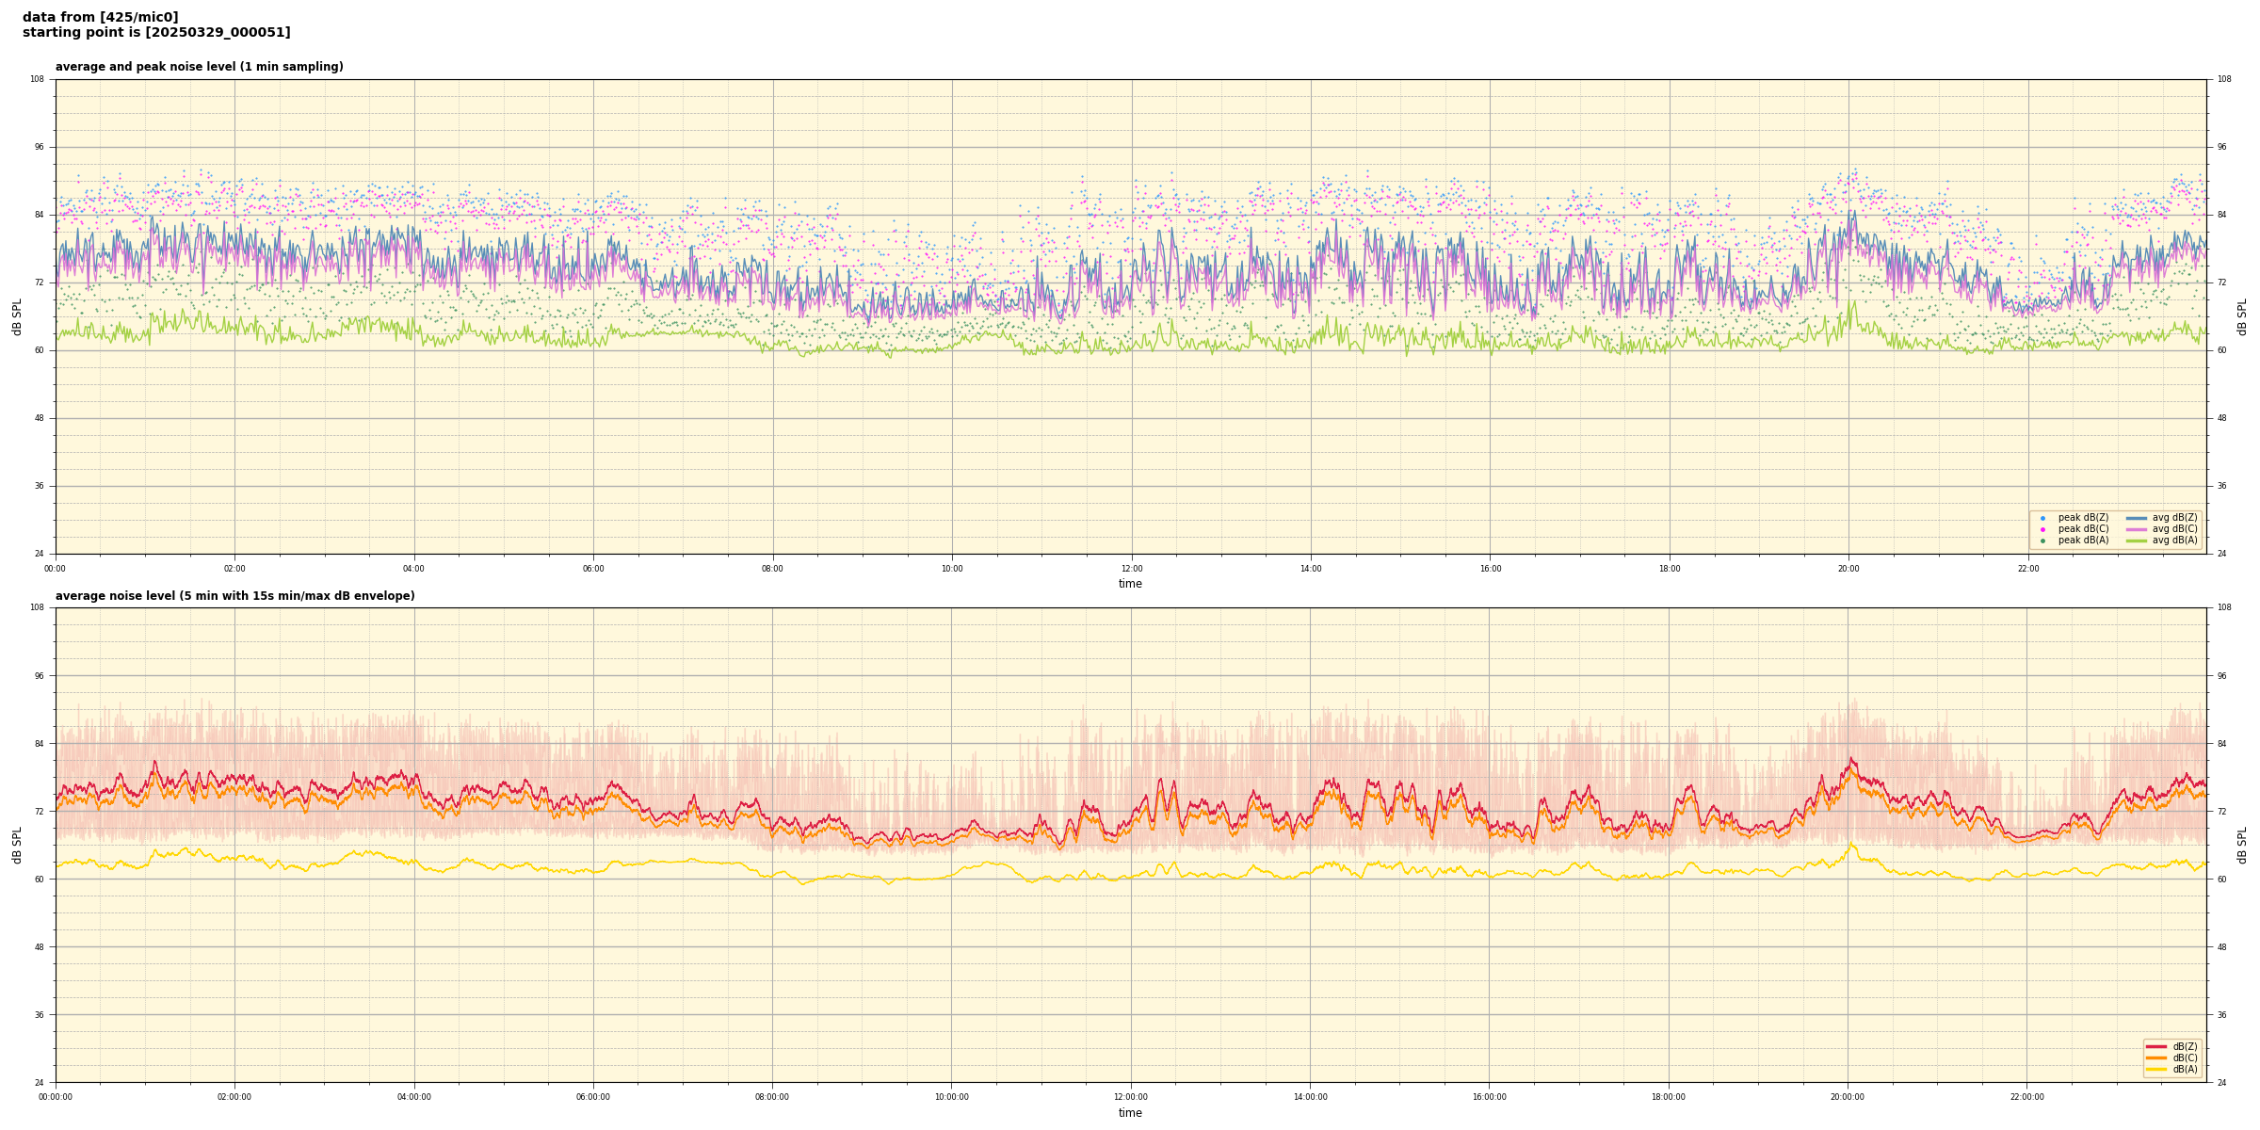2260x1130 pixels.
Task: Click the 'data from [425/mic0]' header text
Action: 100,17
